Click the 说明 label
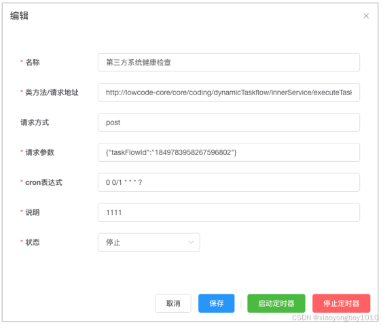Screen dimensions: 381x325 pyautogui.click(x=33, y=212)
